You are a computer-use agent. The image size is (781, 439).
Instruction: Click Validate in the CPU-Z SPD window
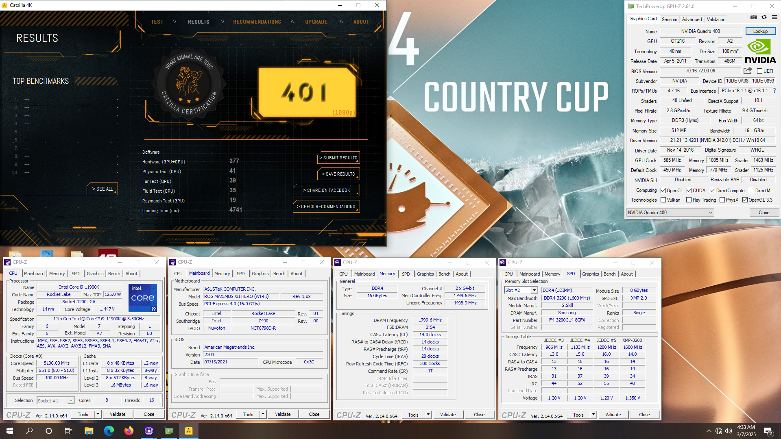[x=613, y=415]
